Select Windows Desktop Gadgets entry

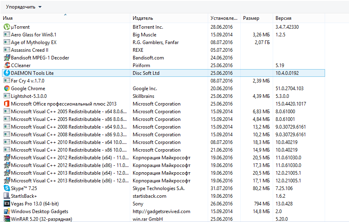coord(39,211)
